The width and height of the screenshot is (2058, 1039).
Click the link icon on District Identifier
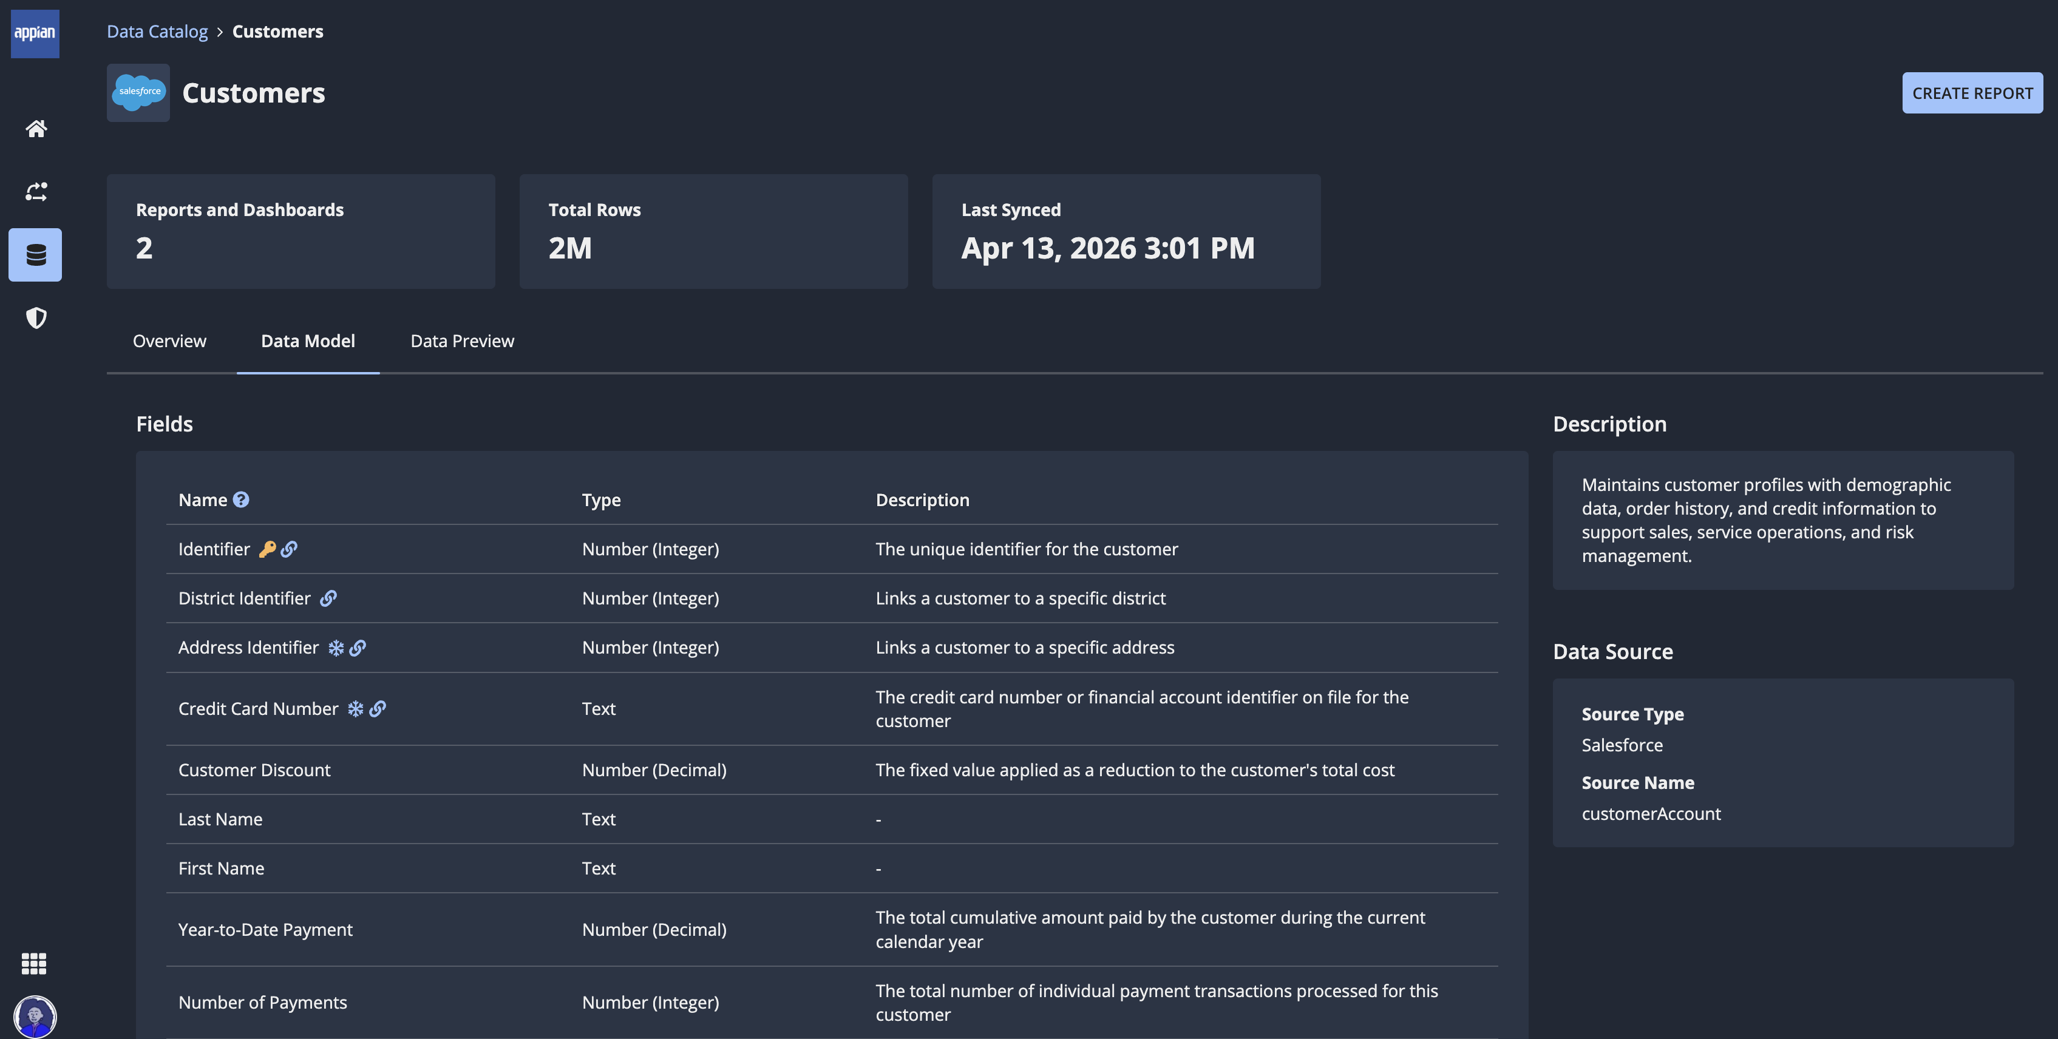(328, 598)
